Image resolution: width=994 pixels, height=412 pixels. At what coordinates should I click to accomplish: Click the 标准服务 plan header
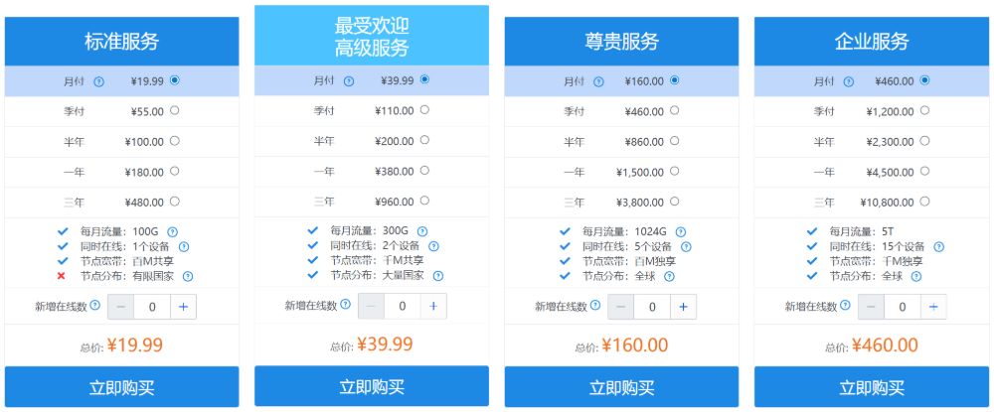point(121,42)
